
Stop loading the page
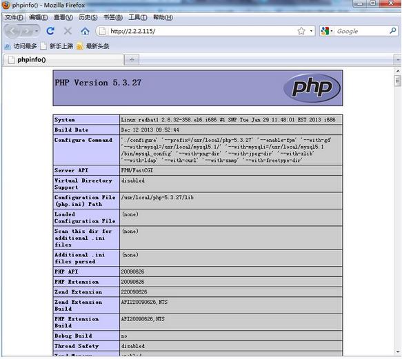click(x=68, y=31)
